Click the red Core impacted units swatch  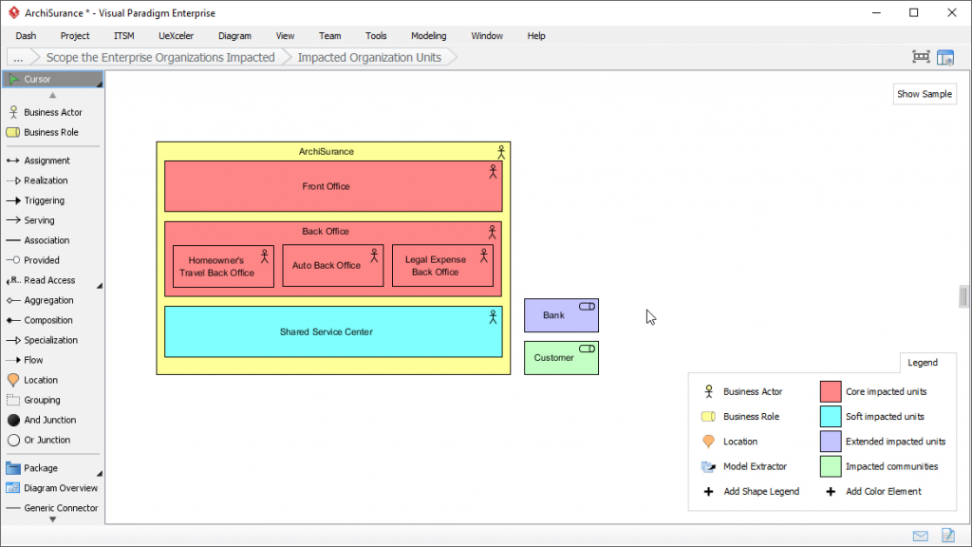[829, 391]
